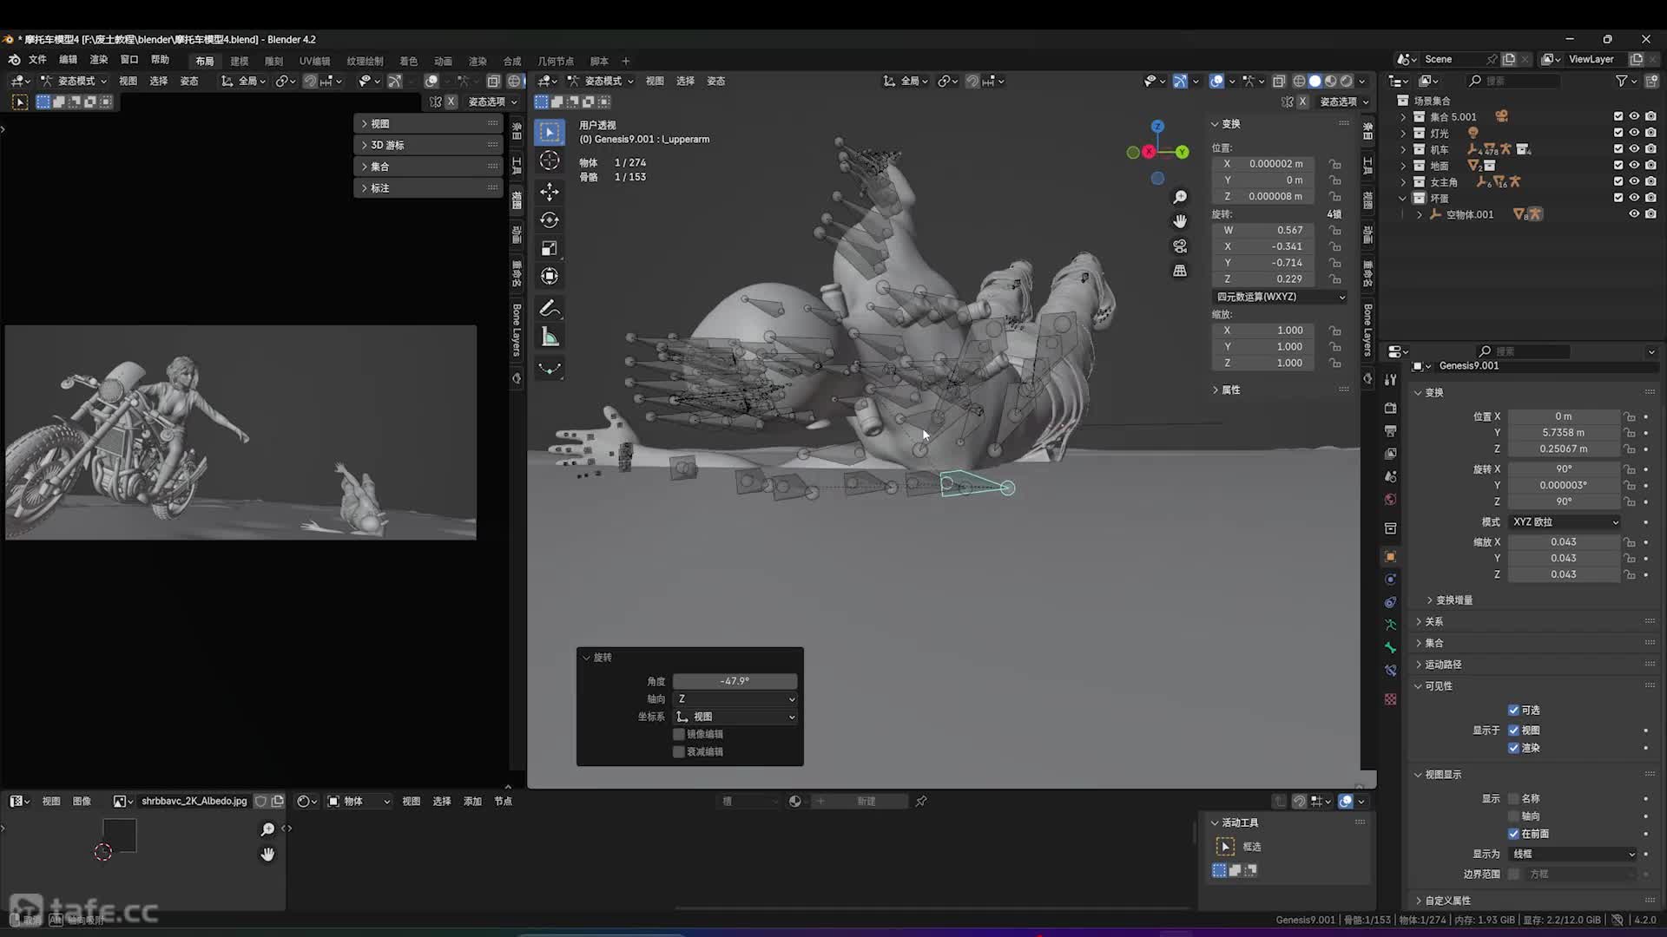Viewport: 1667px width, 937px height.
Task: Activate the Transform tool
Action: [550, 276]
